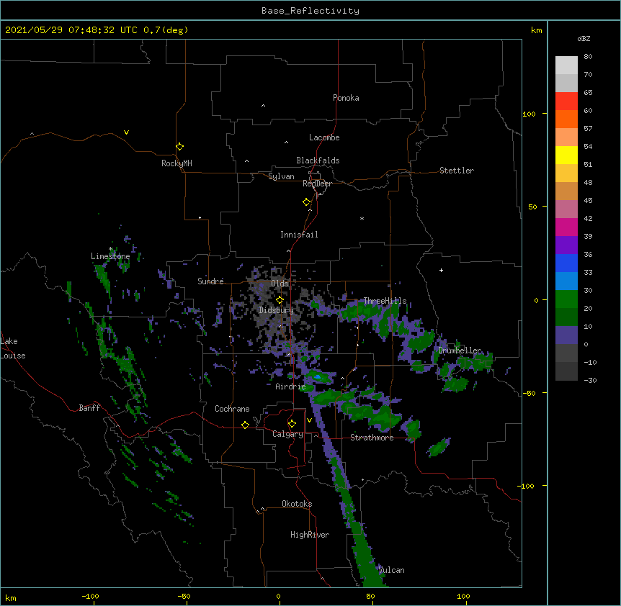Click the yellow V marker in the northwest
The width and height of the screenshot is (621, 606).
(126, 132)
